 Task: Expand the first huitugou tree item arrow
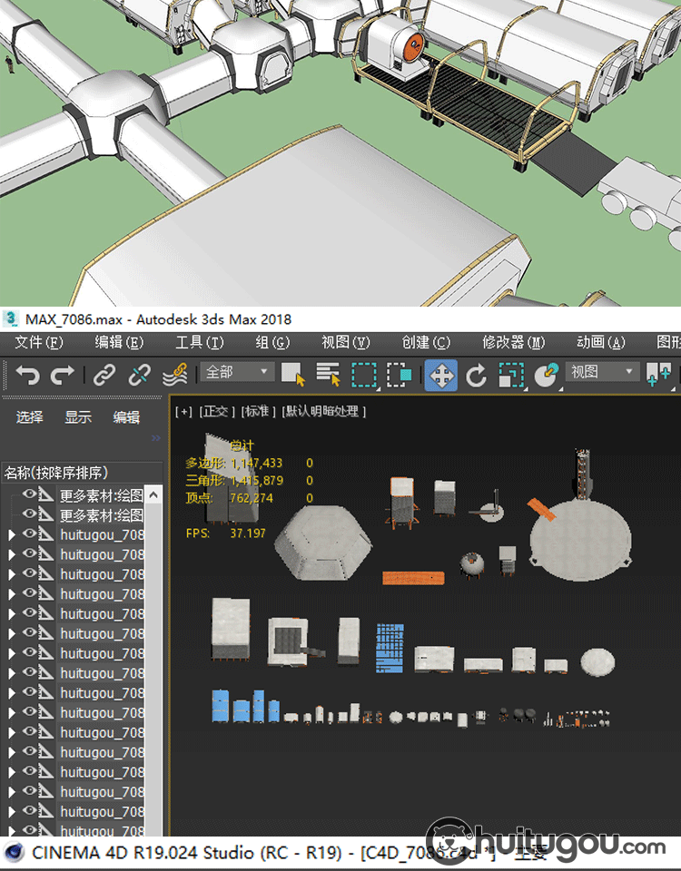(x=11, y=535)
